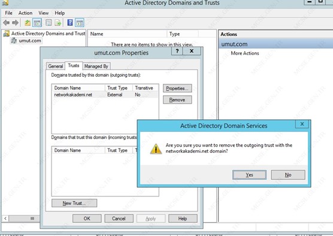333x236 pixels.
Task: Click the Export List toolbar icon
Action: [58, 23]
